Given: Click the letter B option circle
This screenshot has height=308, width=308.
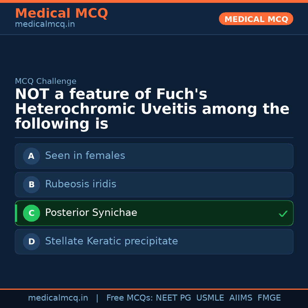Looking at the screenshot, I should (31, 185).
